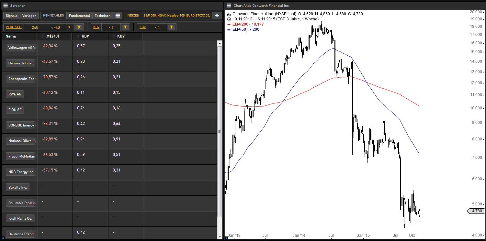The height and width of the screenshot is (241, 486).
Task: Edit the 240 period field
Action: [35, 27]
